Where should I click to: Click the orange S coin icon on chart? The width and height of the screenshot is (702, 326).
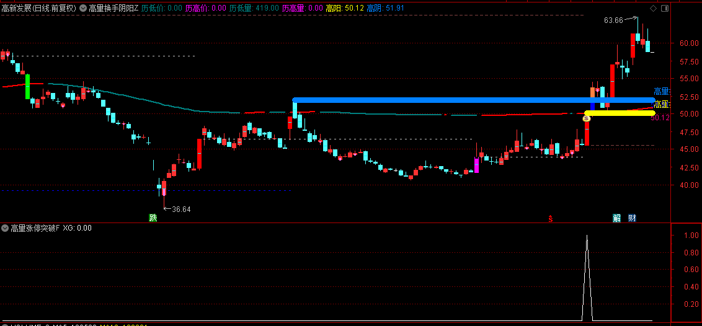[587, 118]
